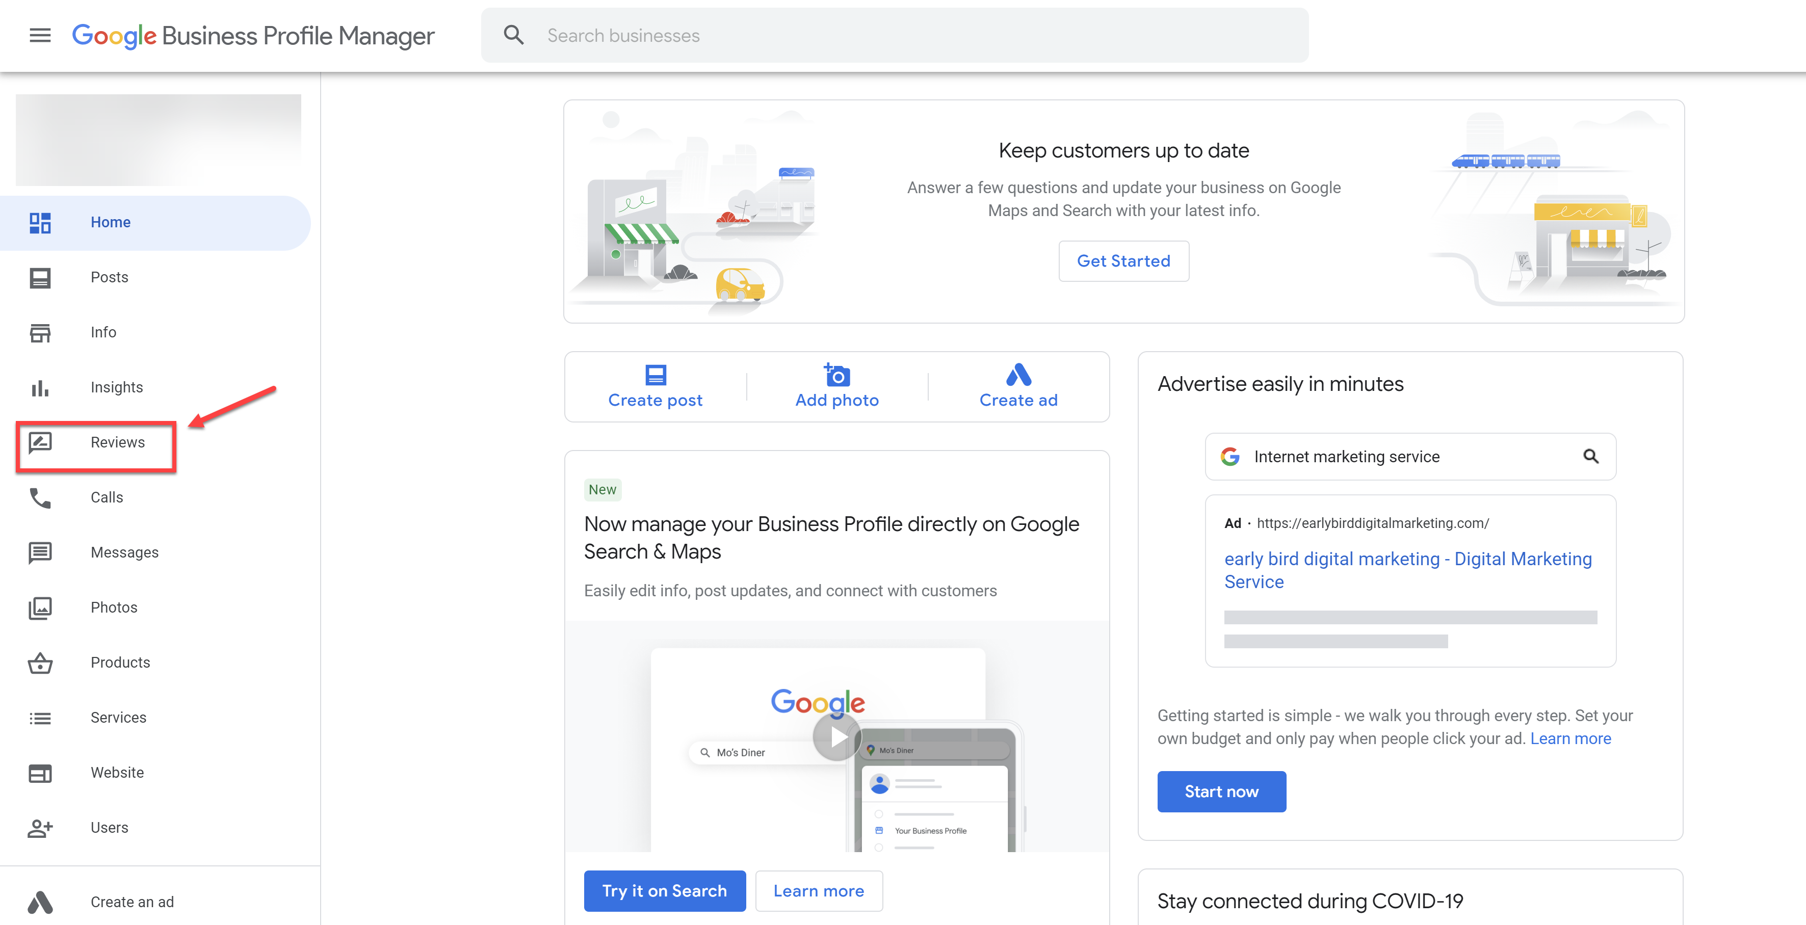Viewport: 1806px width, 925px height.
Task: Click the Photos sidebar icon
Action: tap(40, 607)
